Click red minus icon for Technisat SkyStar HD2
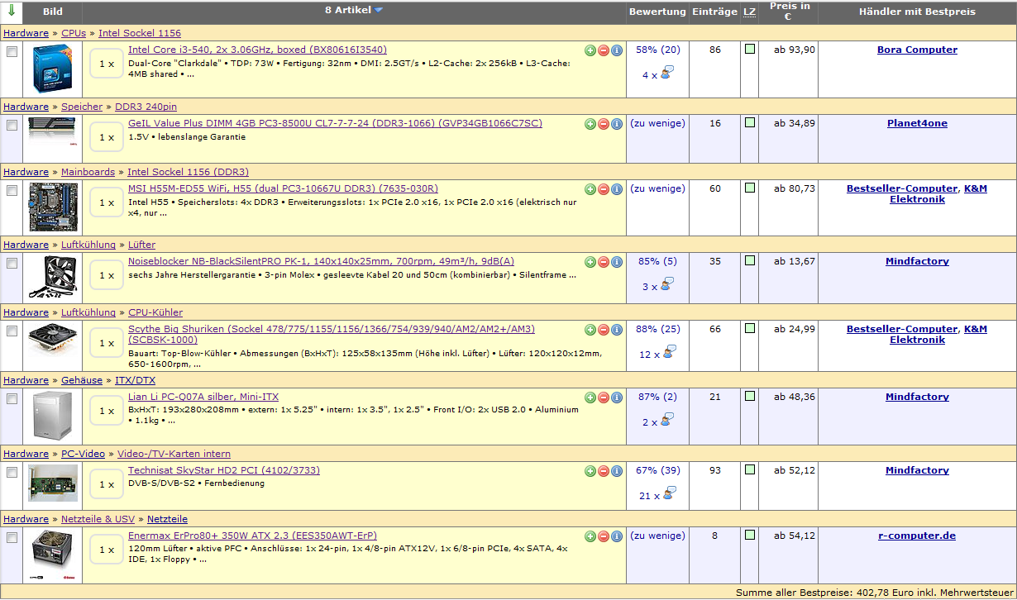The width and height of the screenshot is (1017, 600). click(603, 471)
